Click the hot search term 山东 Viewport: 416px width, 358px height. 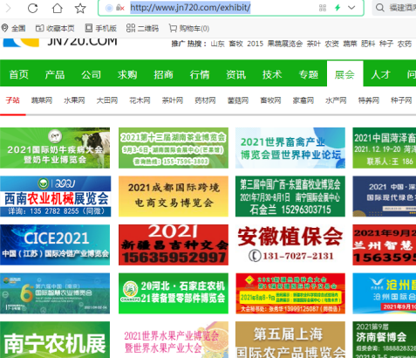click(218, 44)
